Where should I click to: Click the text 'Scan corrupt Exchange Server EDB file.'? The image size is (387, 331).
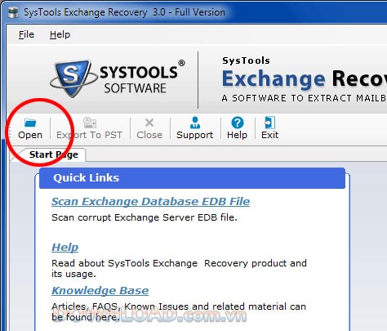pos(145,217)
